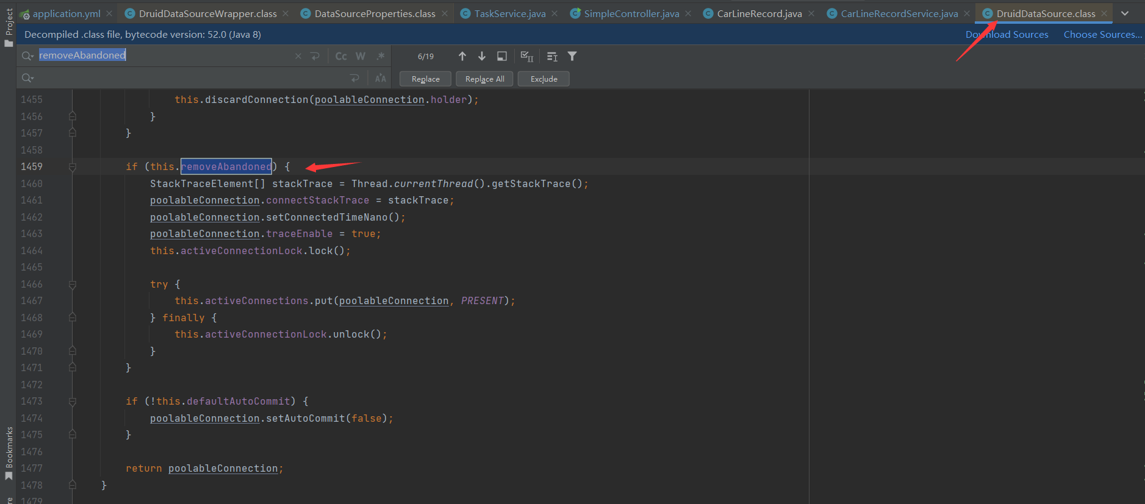1145x504 pixels.
Task: Switch to the CarLineRecord.java tab
Action: tap(759, 13)
